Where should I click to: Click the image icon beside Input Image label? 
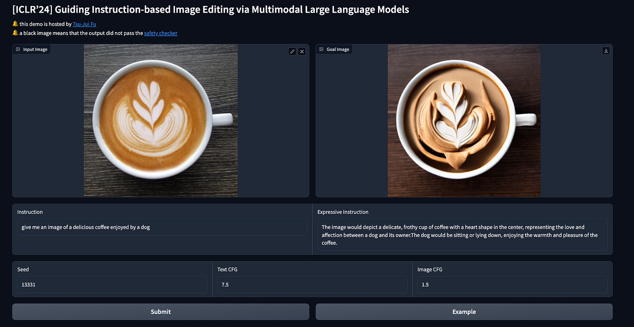pos(18,49)
